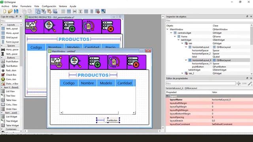Apply Lay Out Vertically toolbar icon
This screenshot has width=253, height=142.
(69, 11)
